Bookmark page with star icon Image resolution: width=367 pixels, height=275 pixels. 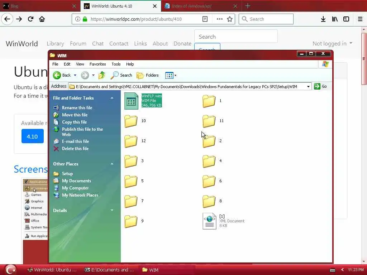(x=230, y=19)
